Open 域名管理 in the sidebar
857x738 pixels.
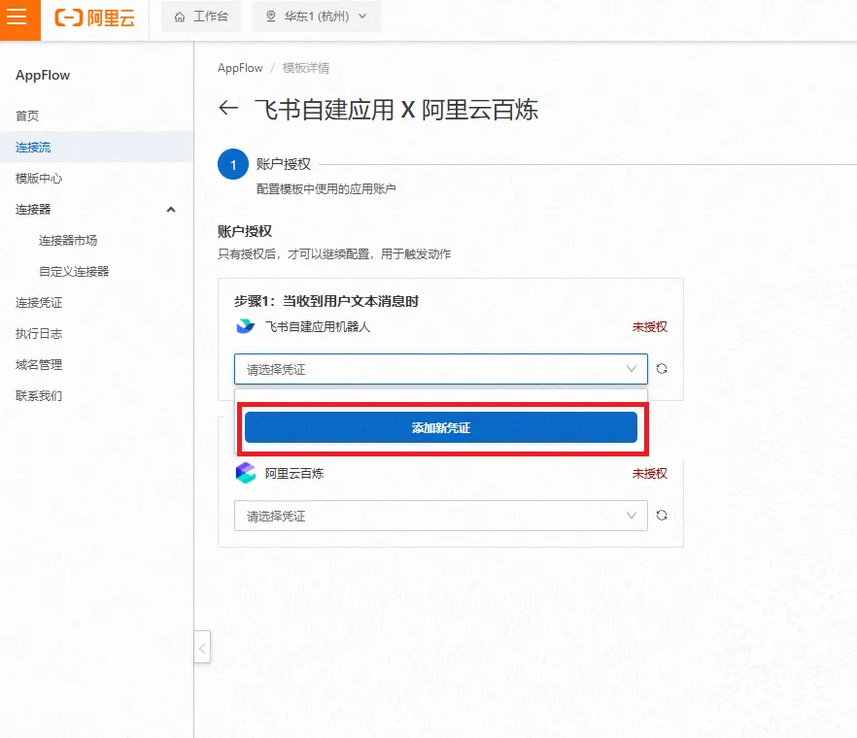(x=39, y=365)
